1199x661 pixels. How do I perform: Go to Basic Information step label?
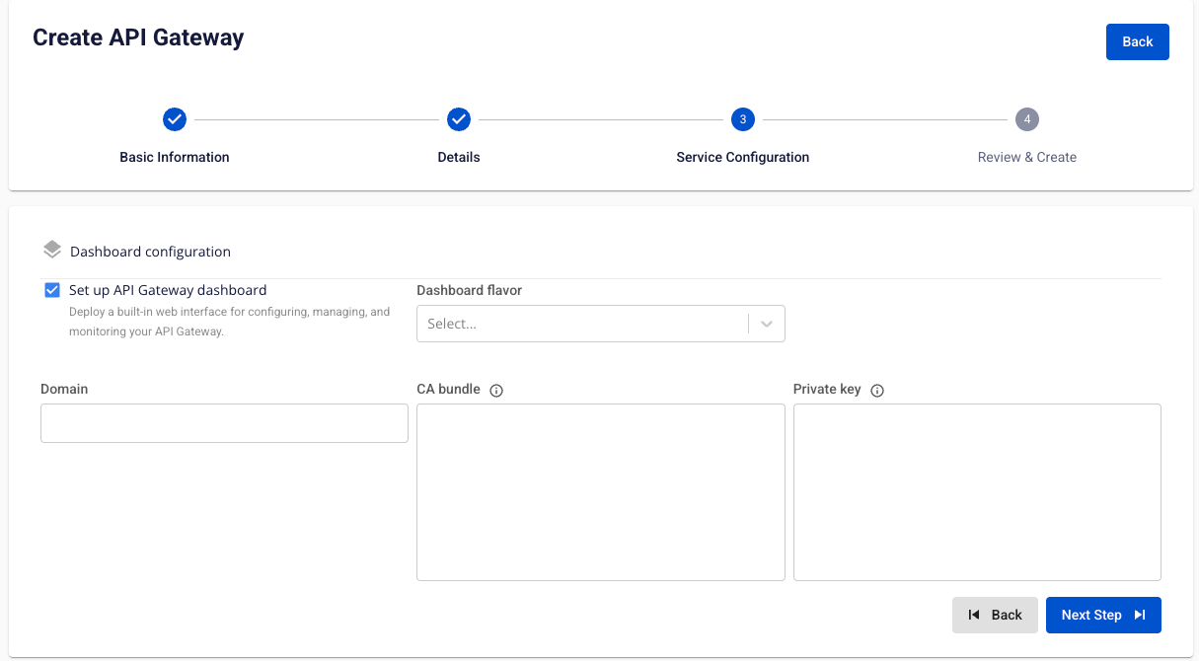pos(175,157)
